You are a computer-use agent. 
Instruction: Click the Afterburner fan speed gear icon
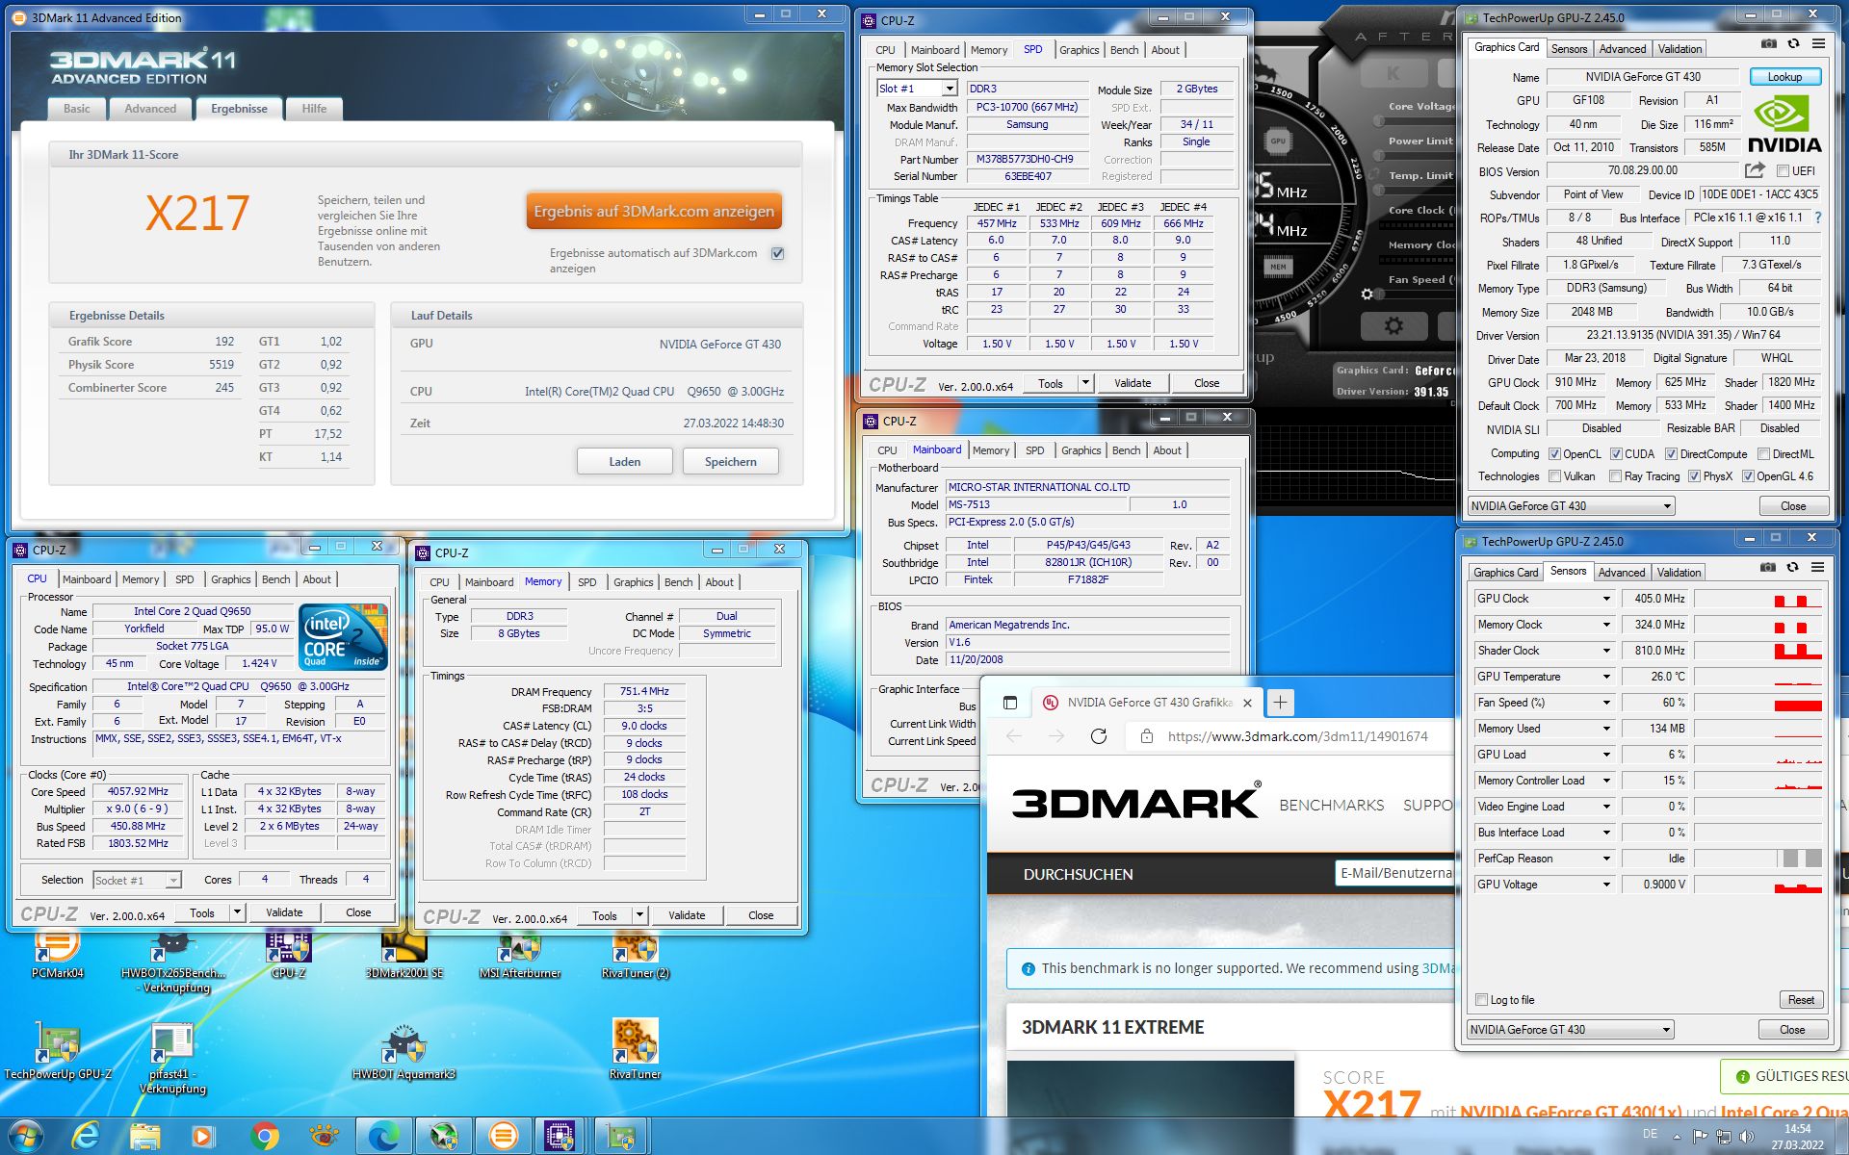(x=1367, y=294)
